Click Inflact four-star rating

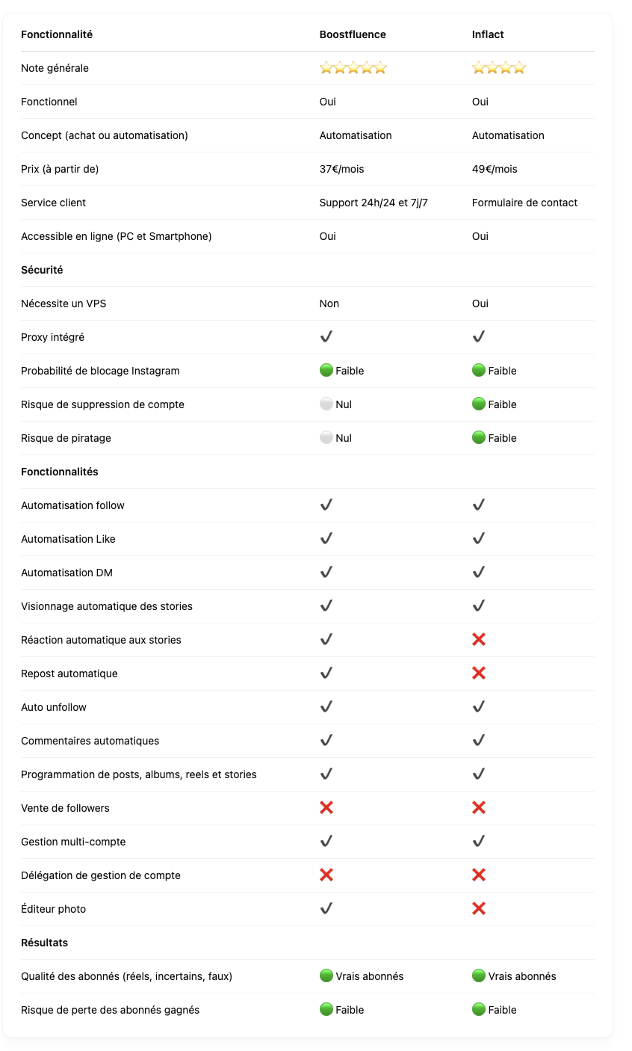[x=499, y=68]
